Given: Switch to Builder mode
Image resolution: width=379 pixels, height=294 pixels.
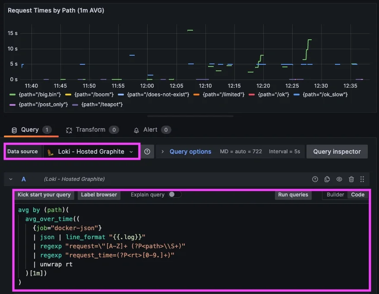Looking at the screenshot, I should pos(335,195).
